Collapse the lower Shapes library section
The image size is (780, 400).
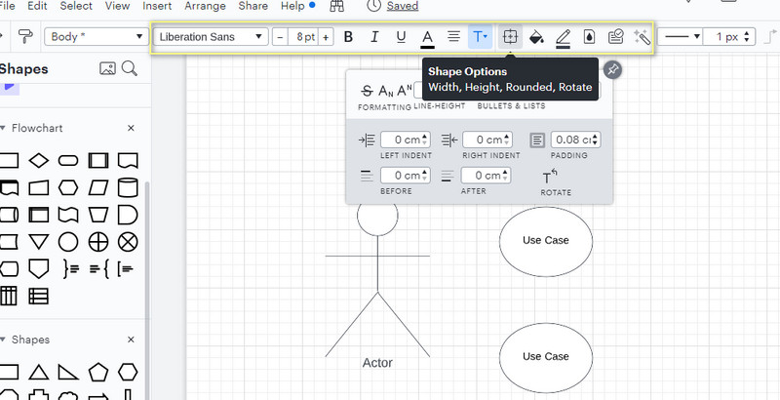coord(3,340)
